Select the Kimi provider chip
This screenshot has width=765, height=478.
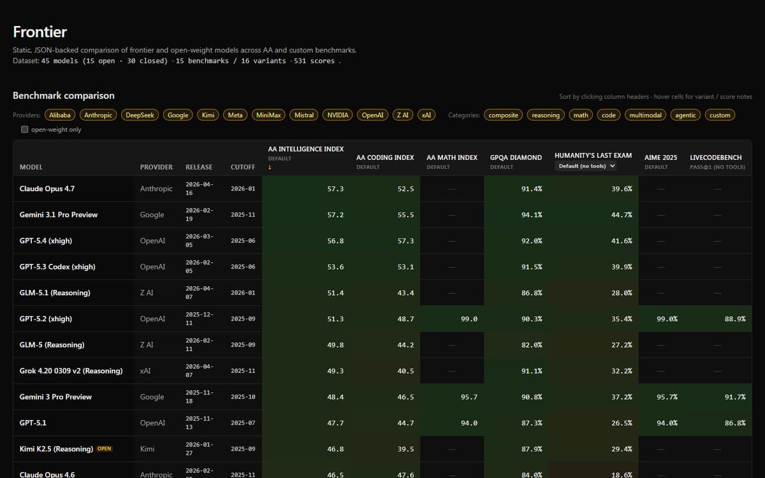208,115
